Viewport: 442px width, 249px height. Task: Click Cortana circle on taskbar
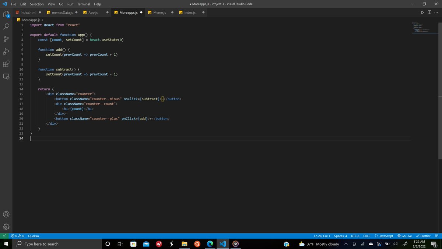108,244
